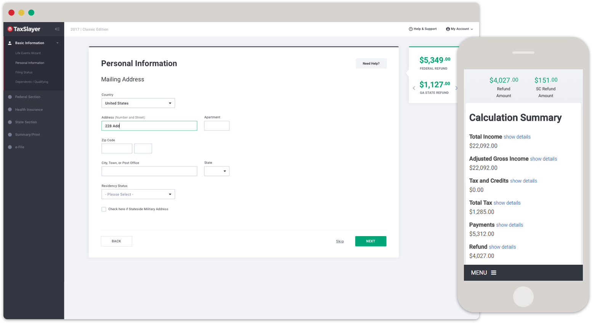Click the TaxSlayer logo
This screenshot has width=592, height=323.
pos(24,29)
